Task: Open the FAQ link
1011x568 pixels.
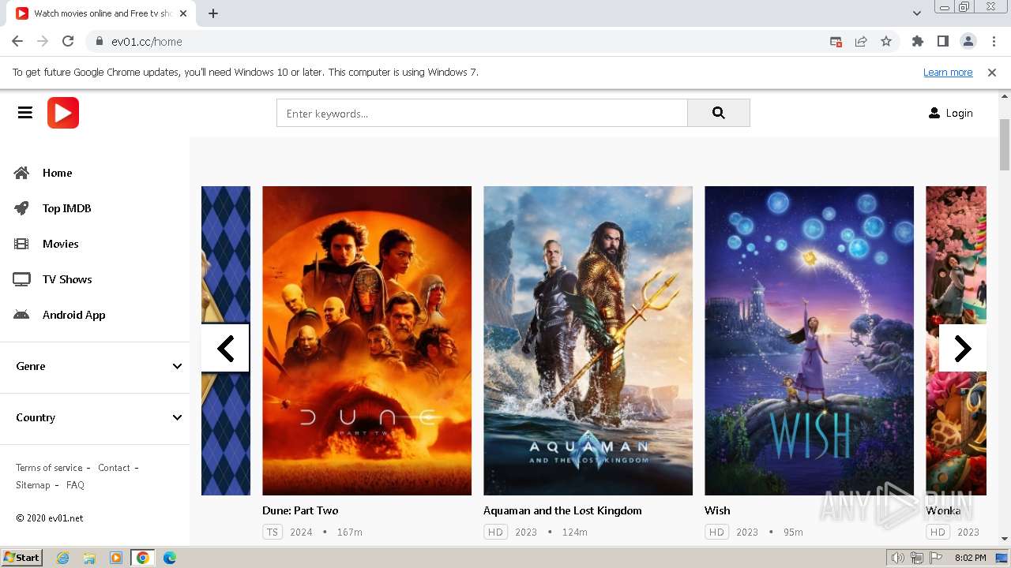Action: [x=75, y=485]
